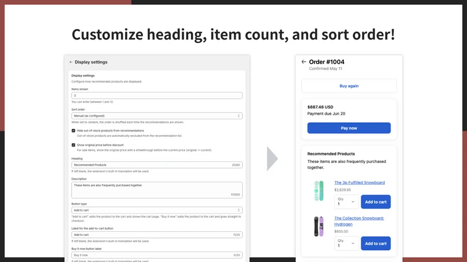This screenshot has height=262, width=467.
Task: Click the $600.00 price text
Action: click(341, 231)
